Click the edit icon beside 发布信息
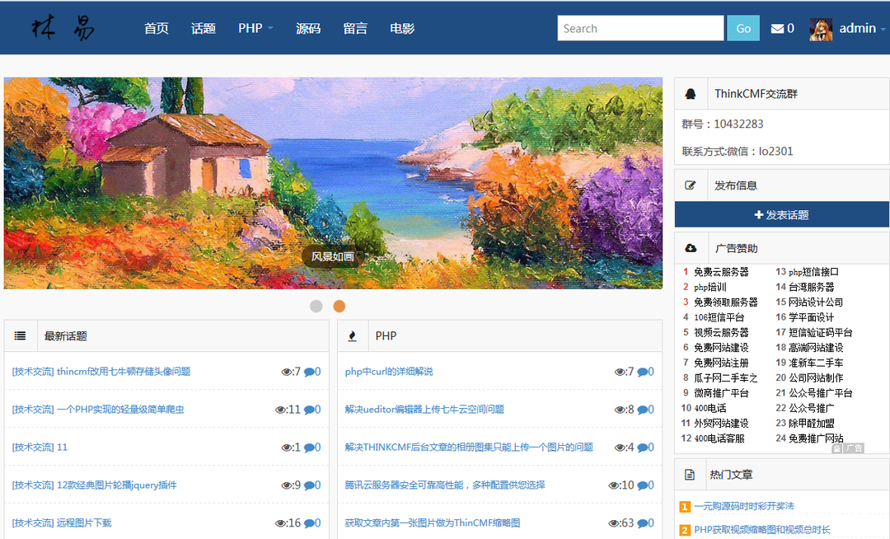The image size is (890, 539). click(691, 185)
